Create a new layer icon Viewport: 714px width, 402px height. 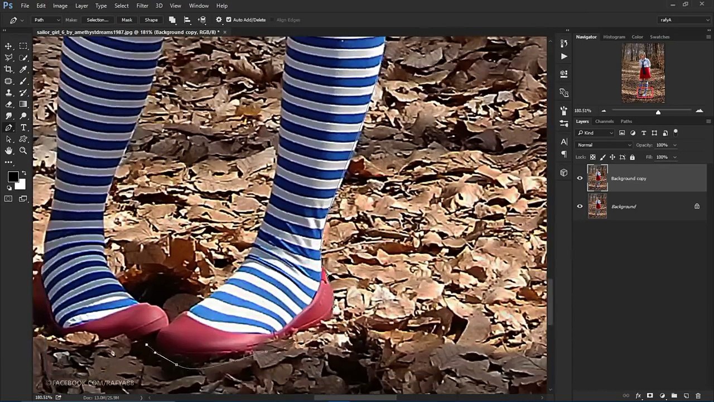click(686, 396)
